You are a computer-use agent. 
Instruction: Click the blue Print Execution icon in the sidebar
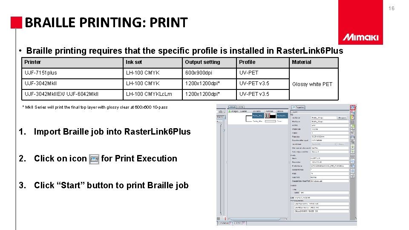point(353,137)
